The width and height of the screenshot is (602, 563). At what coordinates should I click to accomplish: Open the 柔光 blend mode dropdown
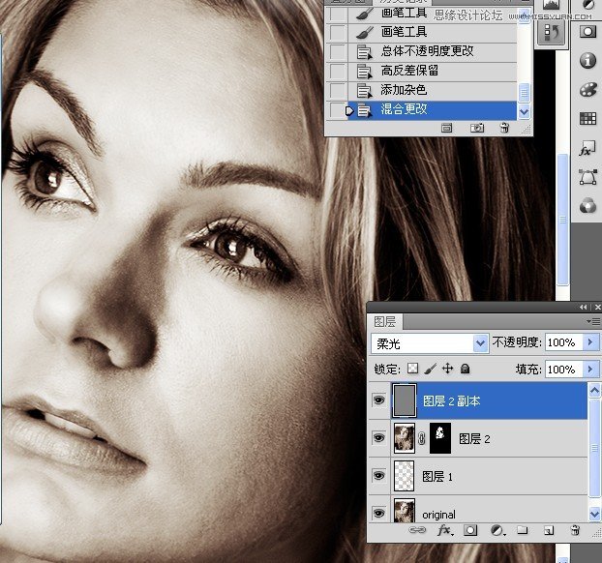pyautogui.click(x=480, y=343)
